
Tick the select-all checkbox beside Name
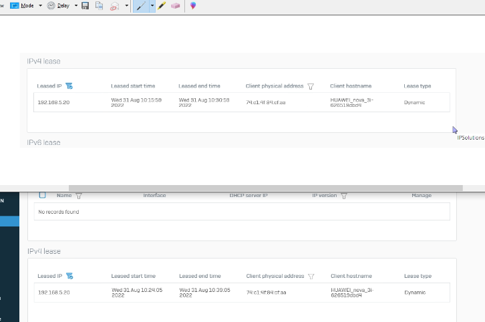point(42,195)
